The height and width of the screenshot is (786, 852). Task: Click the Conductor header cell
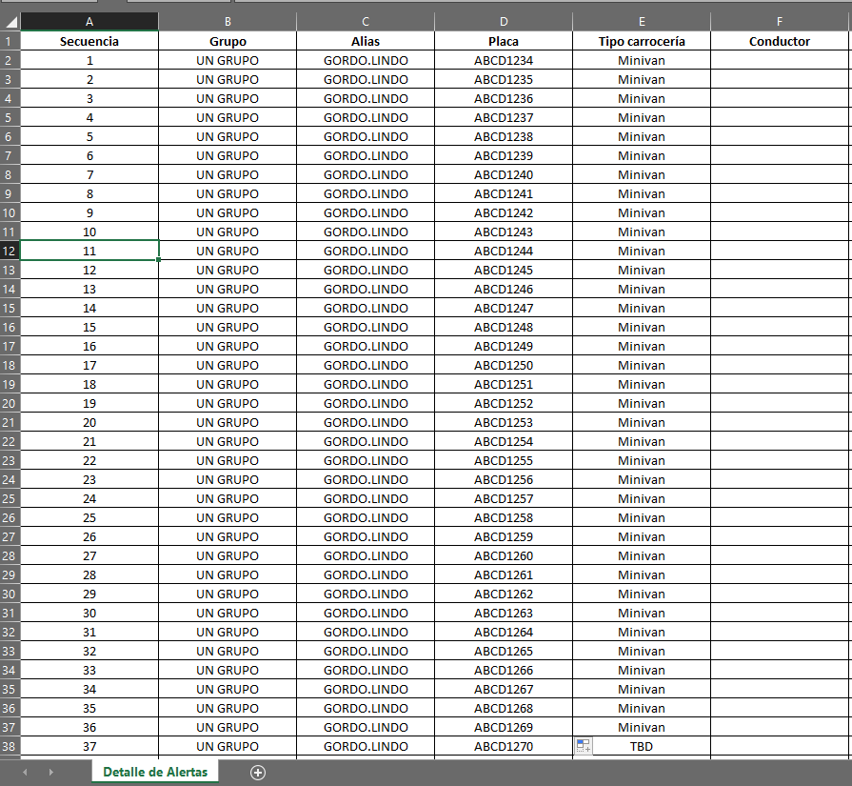click(x=780, y=41)
